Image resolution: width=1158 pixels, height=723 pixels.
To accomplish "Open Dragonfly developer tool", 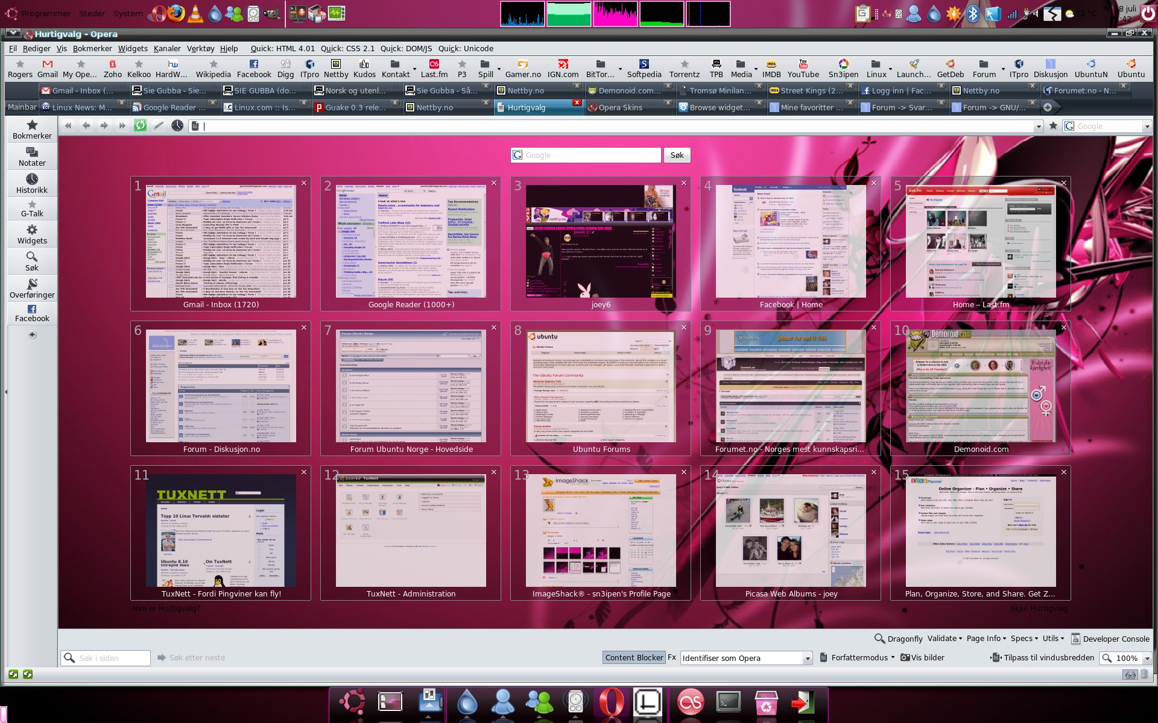I will click(899, 639).
